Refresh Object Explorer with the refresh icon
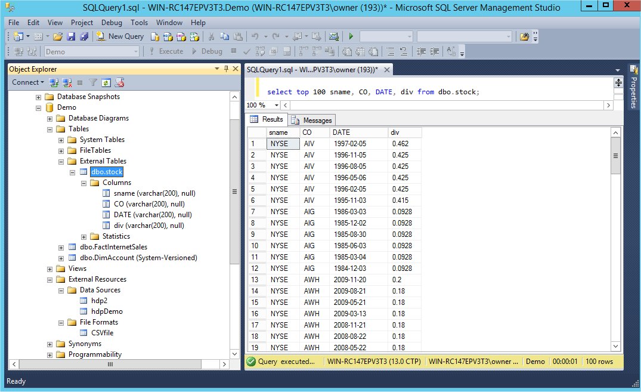The height and width of the screenshot is (392, 641). click(106, 82)
